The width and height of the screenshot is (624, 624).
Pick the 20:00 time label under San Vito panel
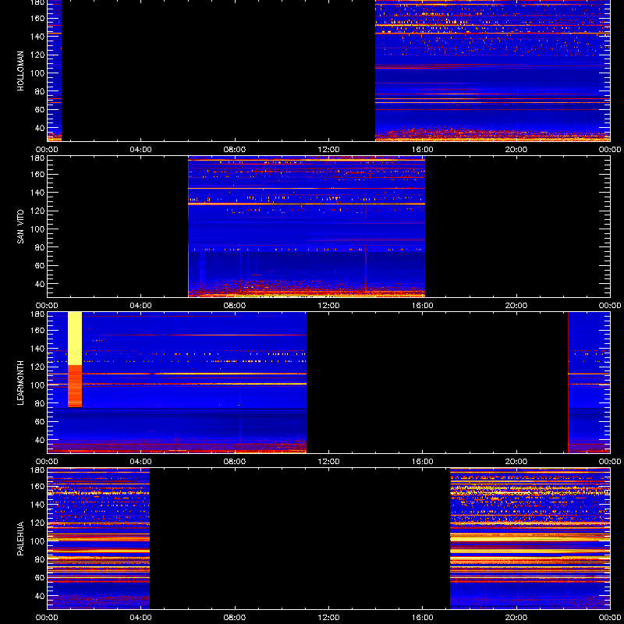pyautogui.click(x=516, y=306)
